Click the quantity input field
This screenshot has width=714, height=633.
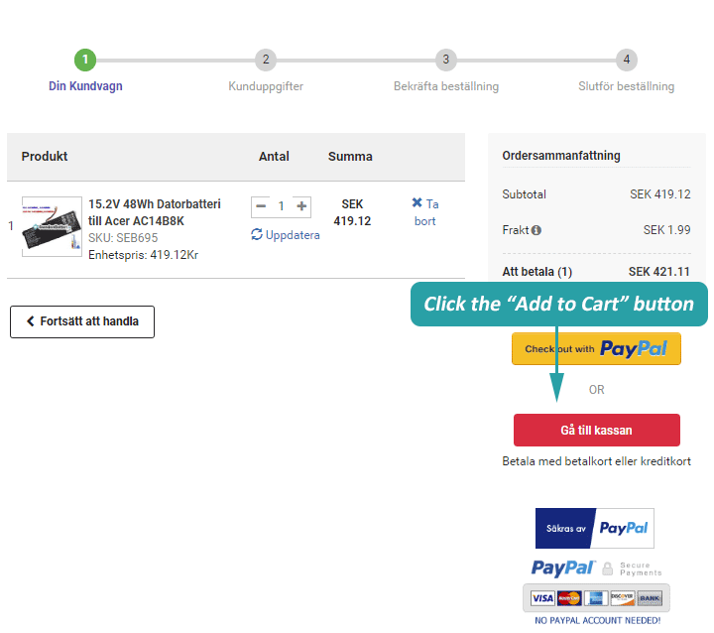click(x=282, y=206)
